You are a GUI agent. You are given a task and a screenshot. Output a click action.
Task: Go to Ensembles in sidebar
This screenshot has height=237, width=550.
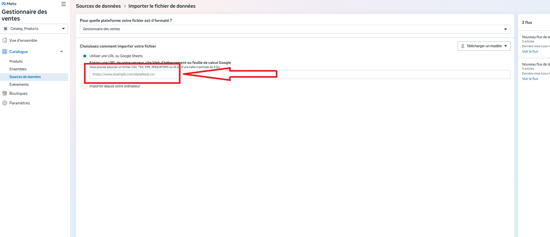tap(18, 69)
